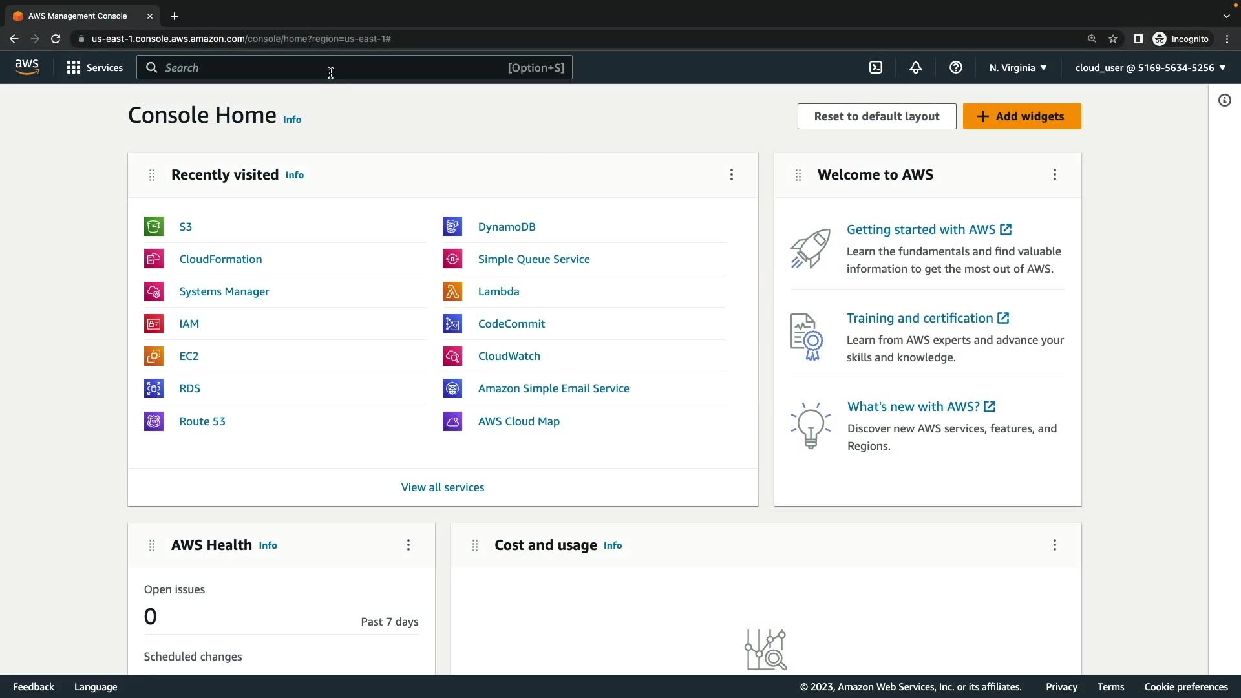Open Recently visited widget options menu

(732, 174)
